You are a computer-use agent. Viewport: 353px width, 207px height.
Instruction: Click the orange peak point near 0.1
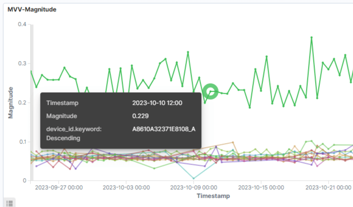[233, 142]
